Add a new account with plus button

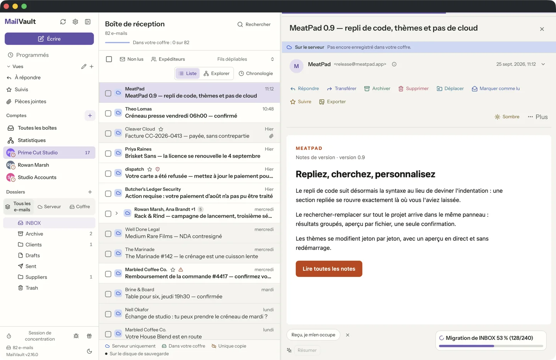click(x=90, y=115)
